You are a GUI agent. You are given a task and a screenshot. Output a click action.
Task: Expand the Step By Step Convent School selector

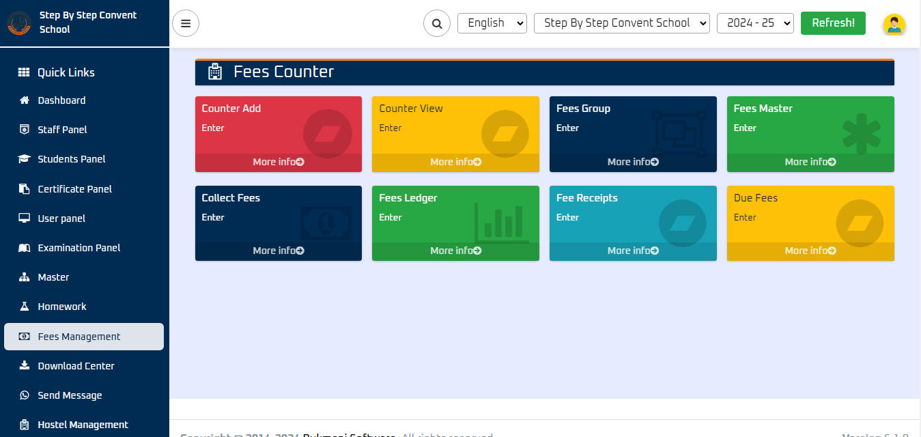pos(622,23)
